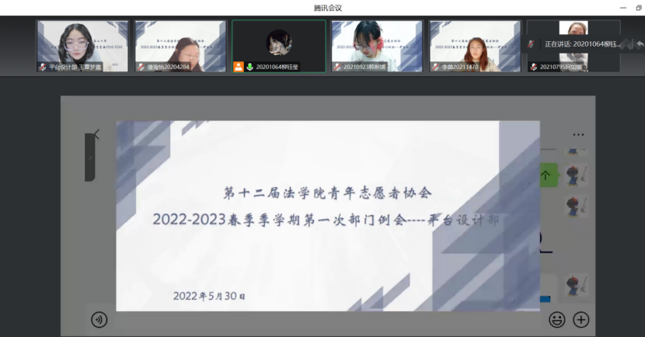
Task: Click orange screen-sharing icon on 柳钰莹 tile
Action: pos(239,67)
